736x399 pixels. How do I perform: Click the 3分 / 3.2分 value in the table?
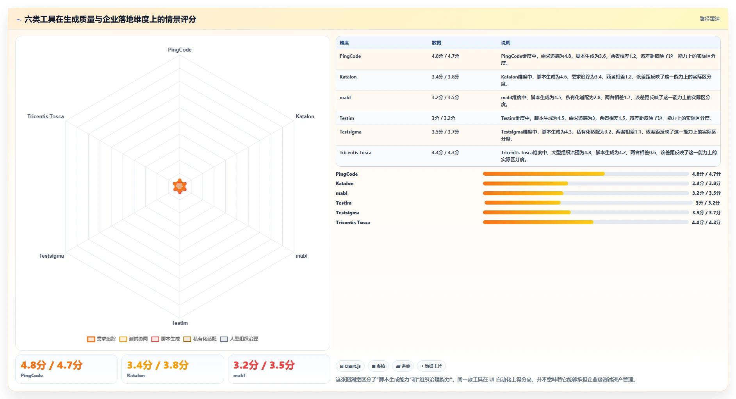[444, 118]
